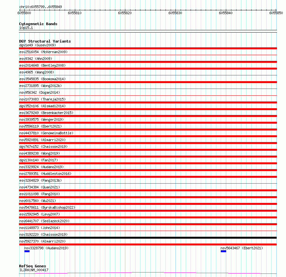Click ruler position 6055820
Viewport: 286px width, 277px height.
point(125,13)
